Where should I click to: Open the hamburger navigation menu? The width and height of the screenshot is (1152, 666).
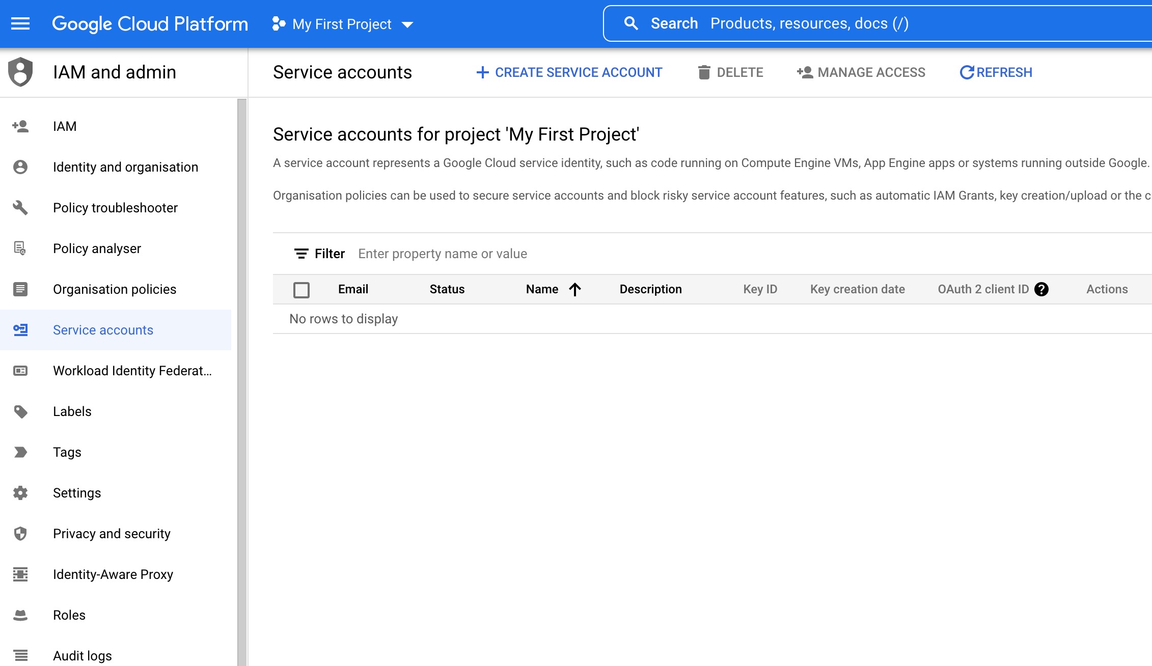(20, 23)
